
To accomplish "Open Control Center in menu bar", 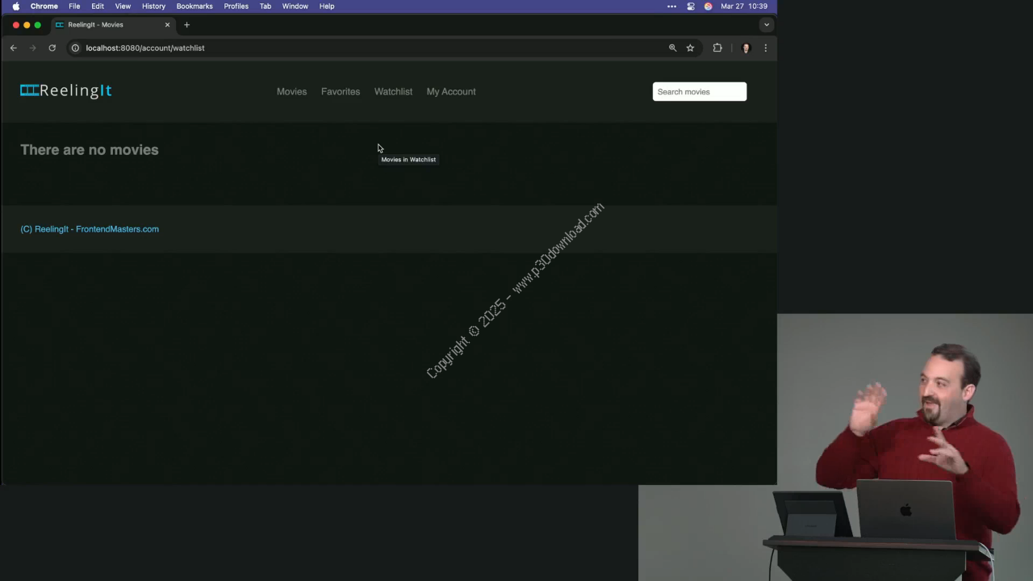I will coord(691,6).
